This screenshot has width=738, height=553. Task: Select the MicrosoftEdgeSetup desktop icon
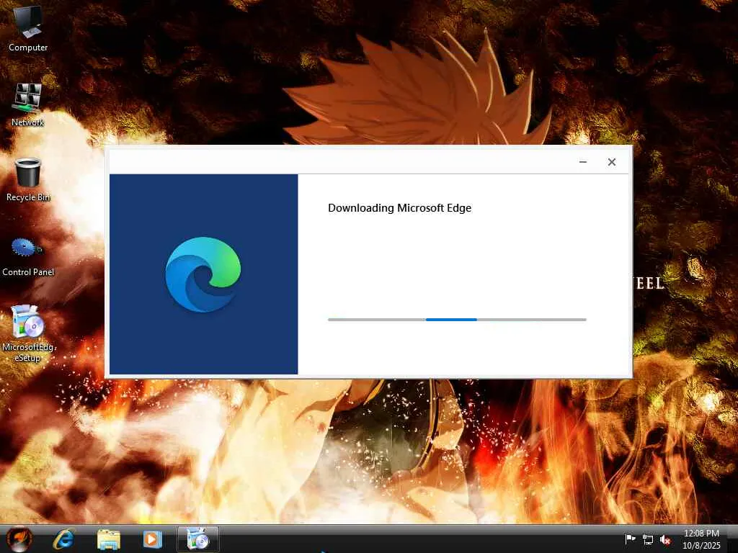(28, 333)
